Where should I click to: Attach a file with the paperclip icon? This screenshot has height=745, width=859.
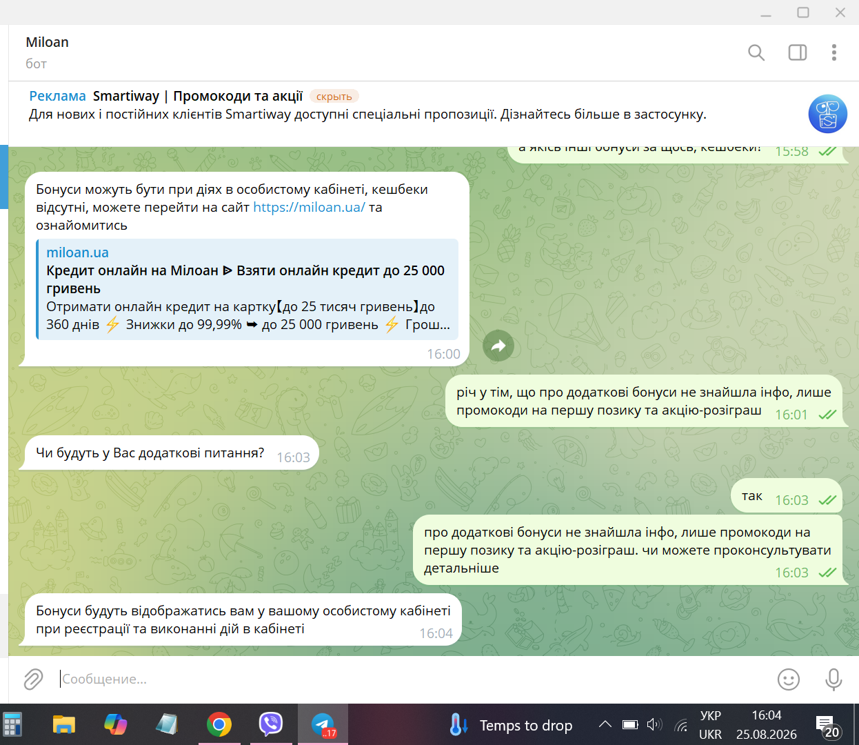pos(33,679)
